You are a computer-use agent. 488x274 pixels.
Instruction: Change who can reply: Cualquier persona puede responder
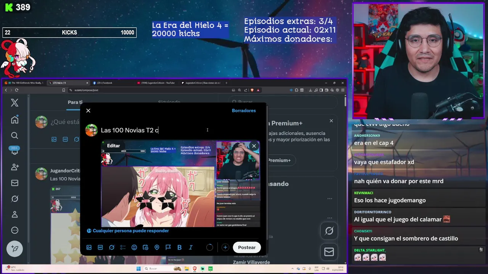click(x=128, y=231)
